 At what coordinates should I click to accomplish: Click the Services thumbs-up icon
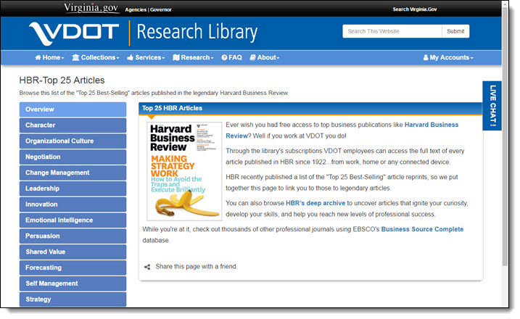click(131, 58)
